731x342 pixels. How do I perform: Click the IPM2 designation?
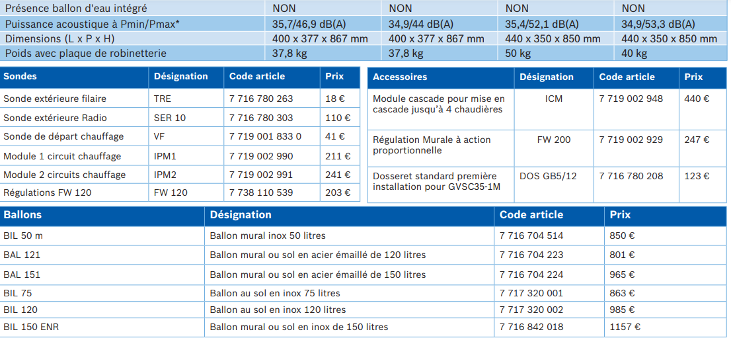165,175
